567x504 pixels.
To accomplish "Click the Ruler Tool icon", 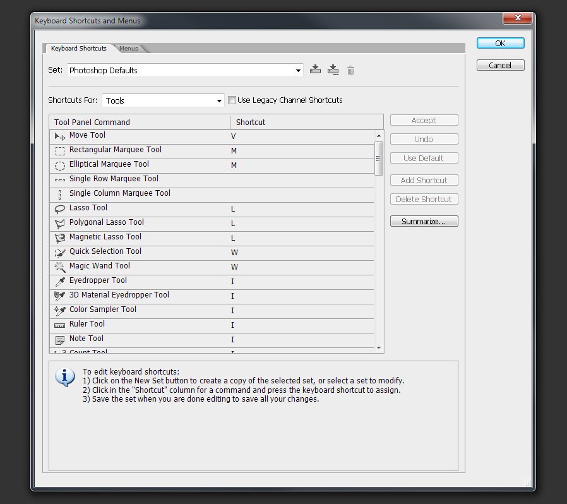I will tap(59, 326).
